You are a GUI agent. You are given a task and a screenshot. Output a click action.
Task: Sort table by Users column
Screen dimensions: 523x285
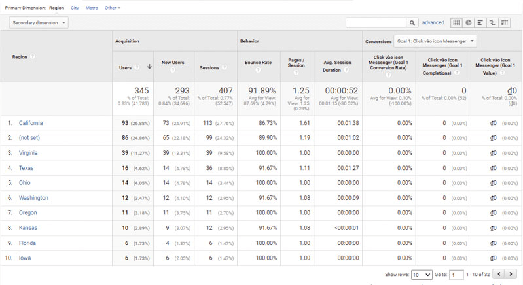click(x=126, y=67)
